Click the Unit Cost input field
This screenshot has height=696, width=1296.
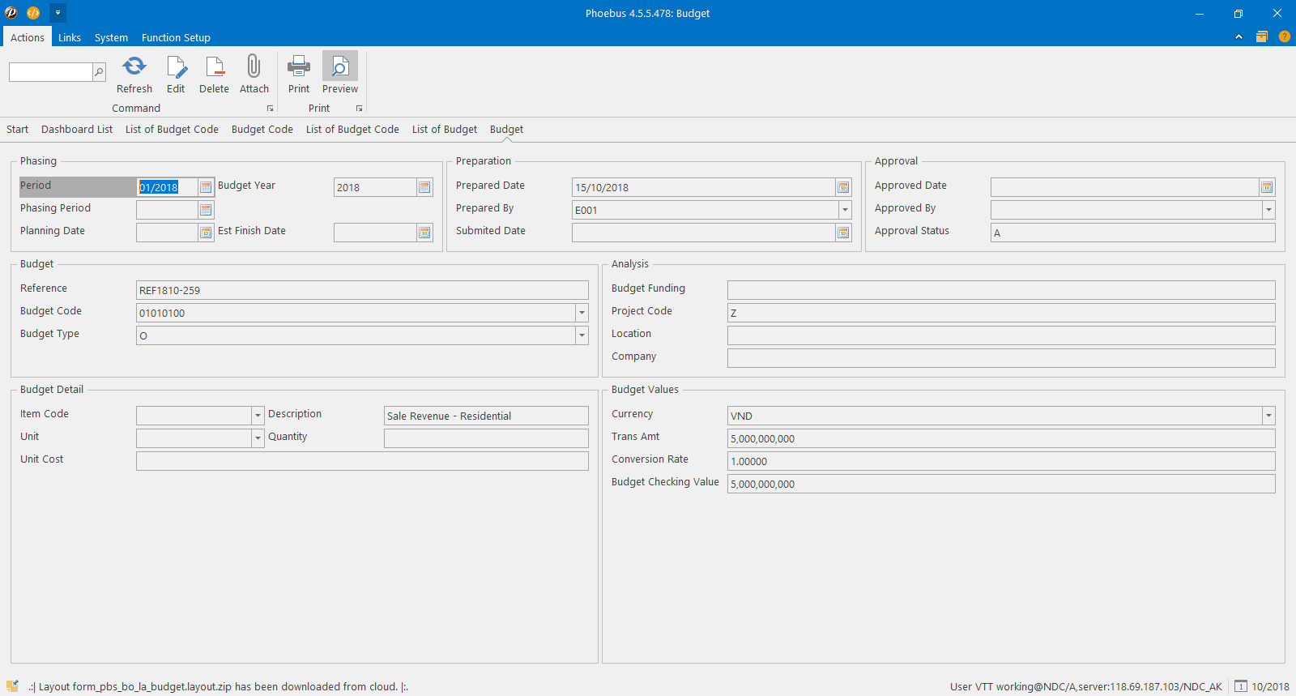[x=362, y=461]
